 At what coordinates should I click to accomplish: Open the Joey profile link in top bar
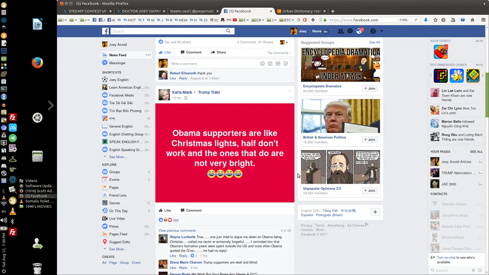coord(298,31)
